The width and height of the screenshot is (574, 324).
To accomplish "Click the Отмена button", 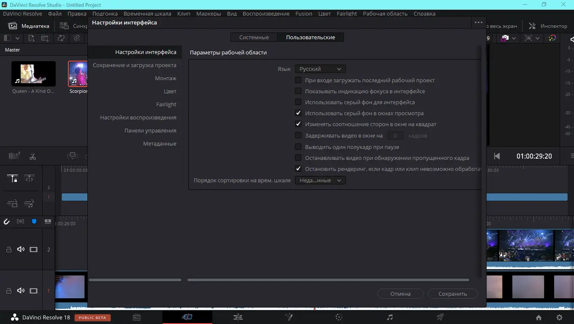I will pyautogui.click(x=400, y=294).
